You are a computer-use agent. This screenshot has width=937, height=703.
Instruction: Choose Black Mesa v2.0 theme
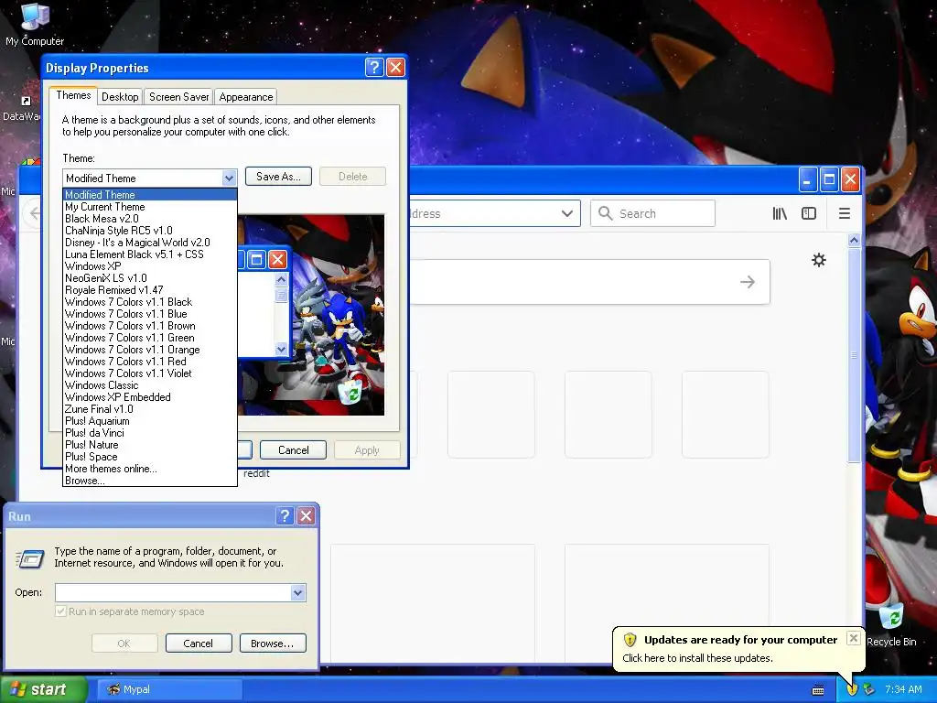click(x=150, y=219)
